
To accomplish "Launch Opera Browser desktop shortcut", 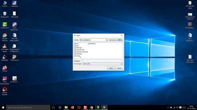I will (x=5, y=91).
